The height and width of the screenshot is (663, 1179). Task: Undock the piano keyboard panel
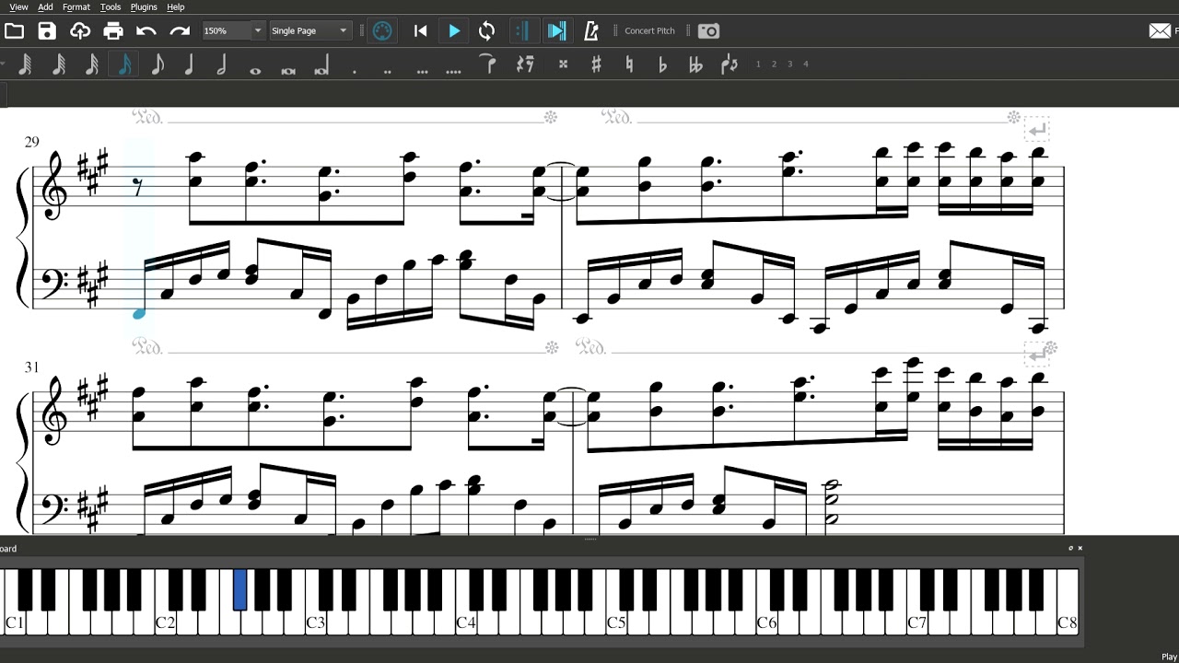coord(1070,548)
